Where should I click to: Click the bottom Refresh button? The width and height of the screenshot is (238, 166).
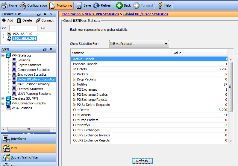pyautogui.click(x=142, y=161)
